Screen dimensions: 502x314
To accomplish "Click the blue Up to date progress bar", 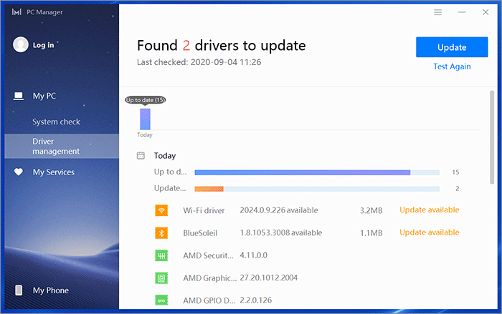I will [302, 172].
